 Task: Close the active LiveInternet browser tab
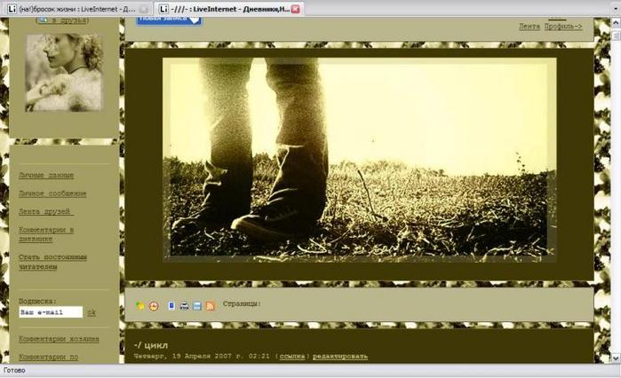(296, 8)
